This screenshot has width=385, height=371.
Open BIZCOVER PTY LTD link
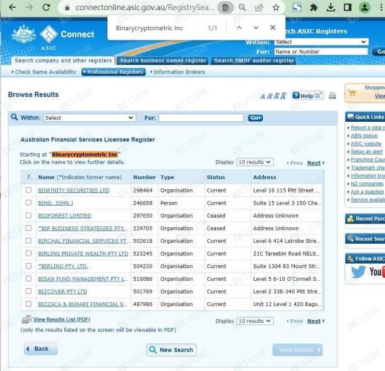(x=62, y=291)
